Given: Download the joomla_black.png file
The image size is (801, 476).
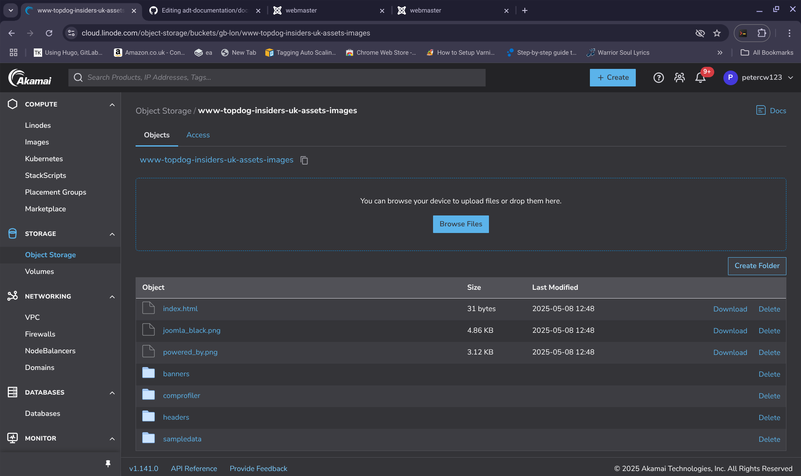Looking at the screenshot, I should click(x=730, y=331).
